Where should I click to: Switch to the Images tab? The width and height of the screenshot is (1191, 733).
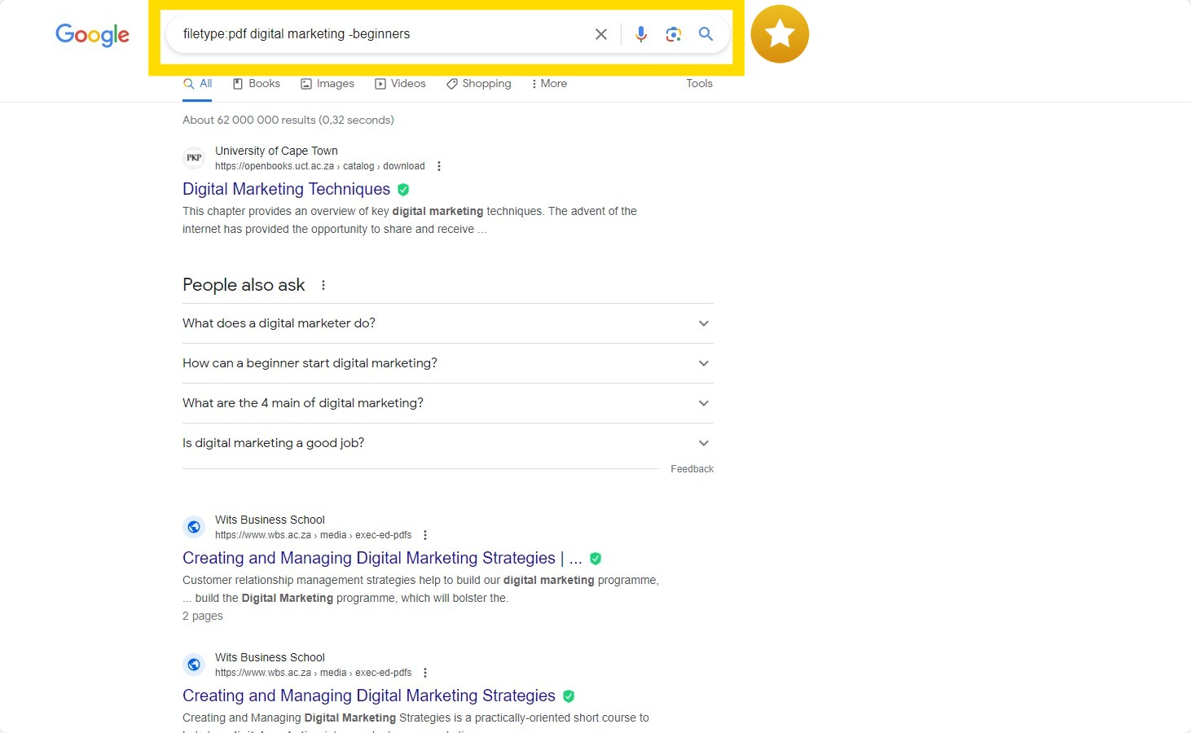[x=327, y=83]
